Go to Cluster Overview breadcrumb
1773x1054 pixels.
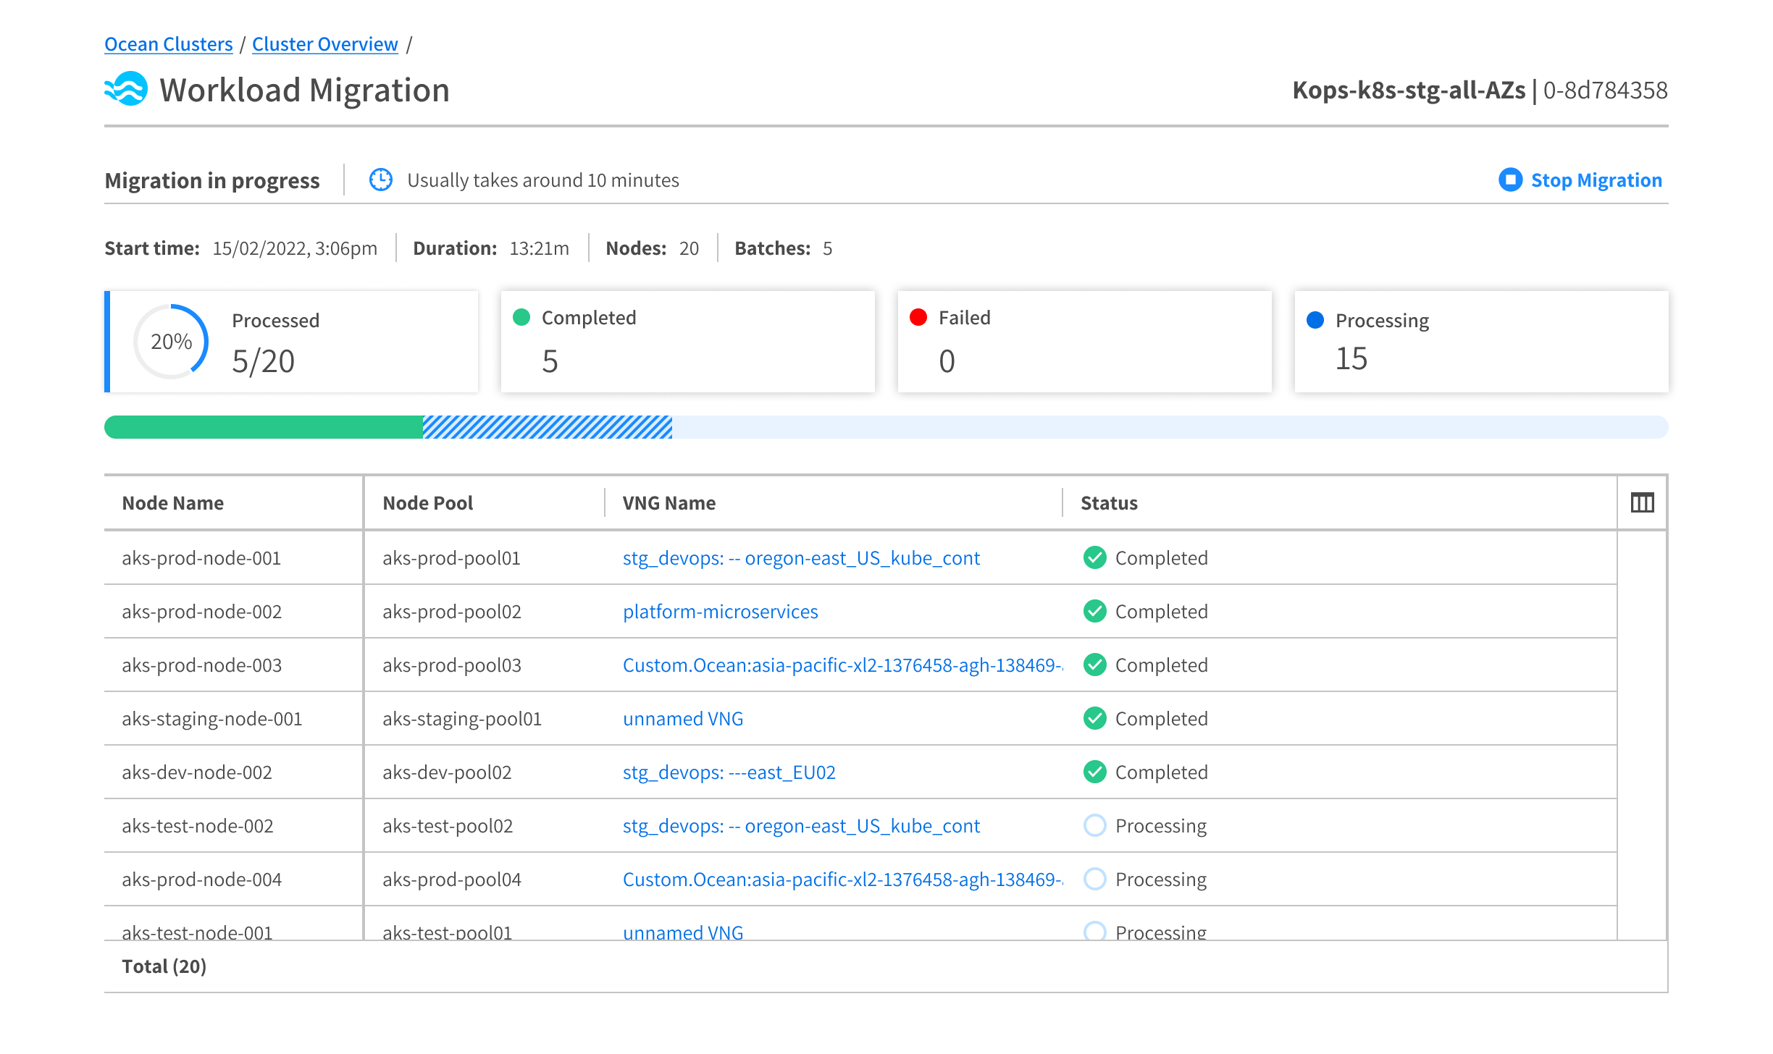pos(324,44)
